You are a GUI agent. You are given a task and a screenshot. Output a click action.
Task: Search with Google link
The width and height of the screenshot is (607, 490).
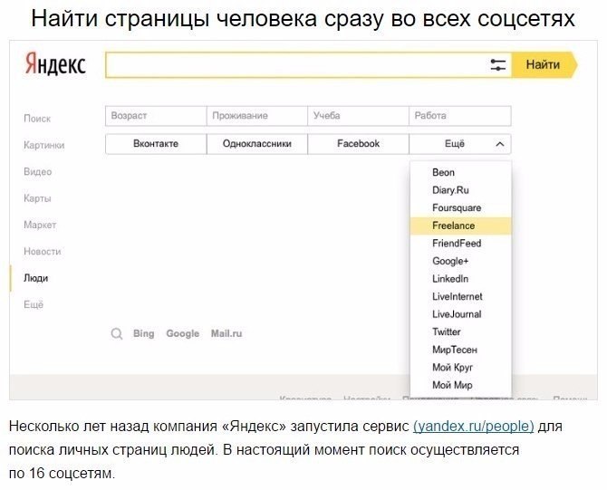(182, 333)
